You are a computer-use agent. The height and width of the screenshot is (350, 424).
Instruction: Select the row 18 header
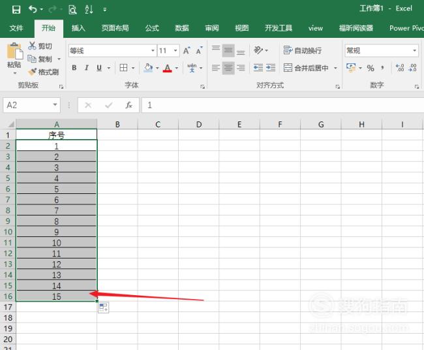click(8, 318)
